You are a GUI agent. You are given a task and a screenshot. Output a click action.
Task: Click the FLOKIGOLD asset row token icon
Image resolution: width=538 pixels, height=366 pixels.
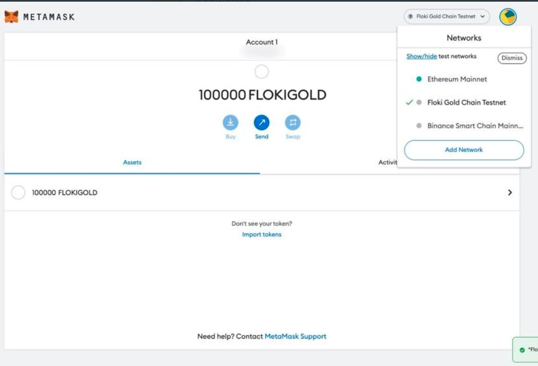[18, 192]
